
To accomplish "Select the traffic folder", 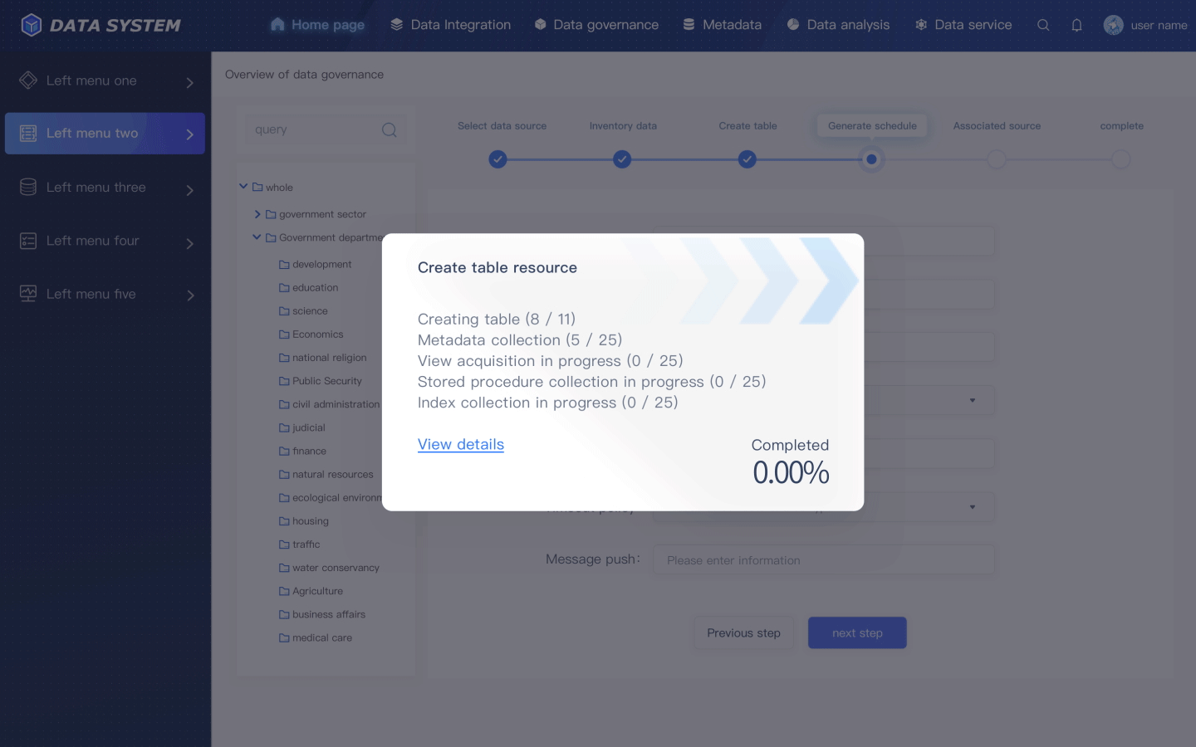I will pos(300,544).
